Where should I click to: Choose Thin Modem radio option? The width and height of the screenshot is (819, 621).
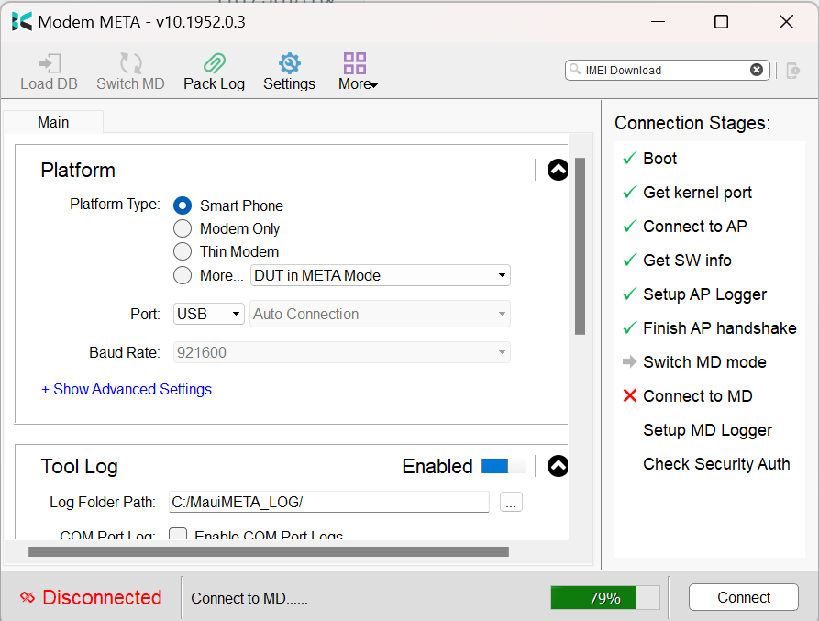(183, 251)
